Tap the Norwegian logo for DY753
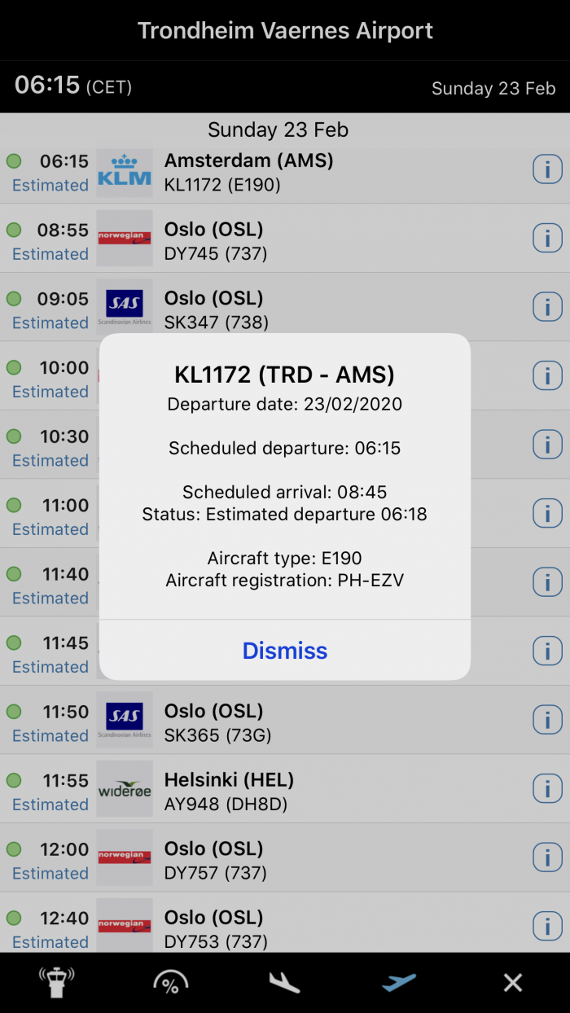The image size is (570, 1013). 125,925
